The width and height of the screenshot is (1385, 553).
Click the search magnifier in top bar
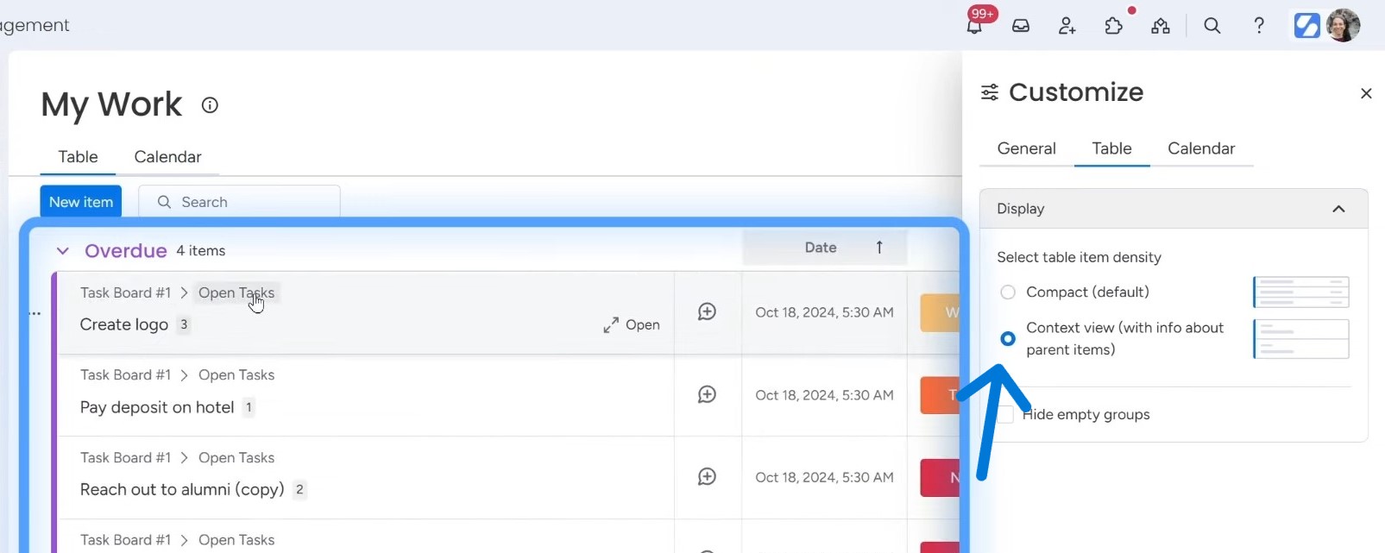pos(1212,26)
